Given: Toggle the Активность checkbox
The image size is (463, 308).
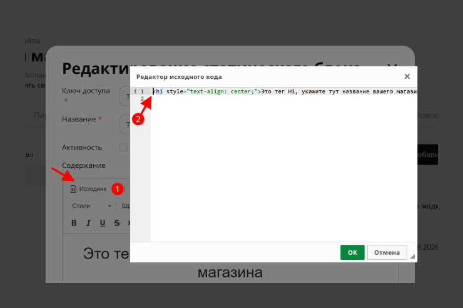Looking at the screenshot, I should [123, 147].
